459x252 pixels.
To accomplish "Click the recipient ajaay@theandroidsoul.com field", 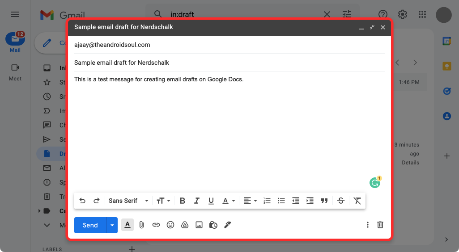I will (x=229, y=45).
